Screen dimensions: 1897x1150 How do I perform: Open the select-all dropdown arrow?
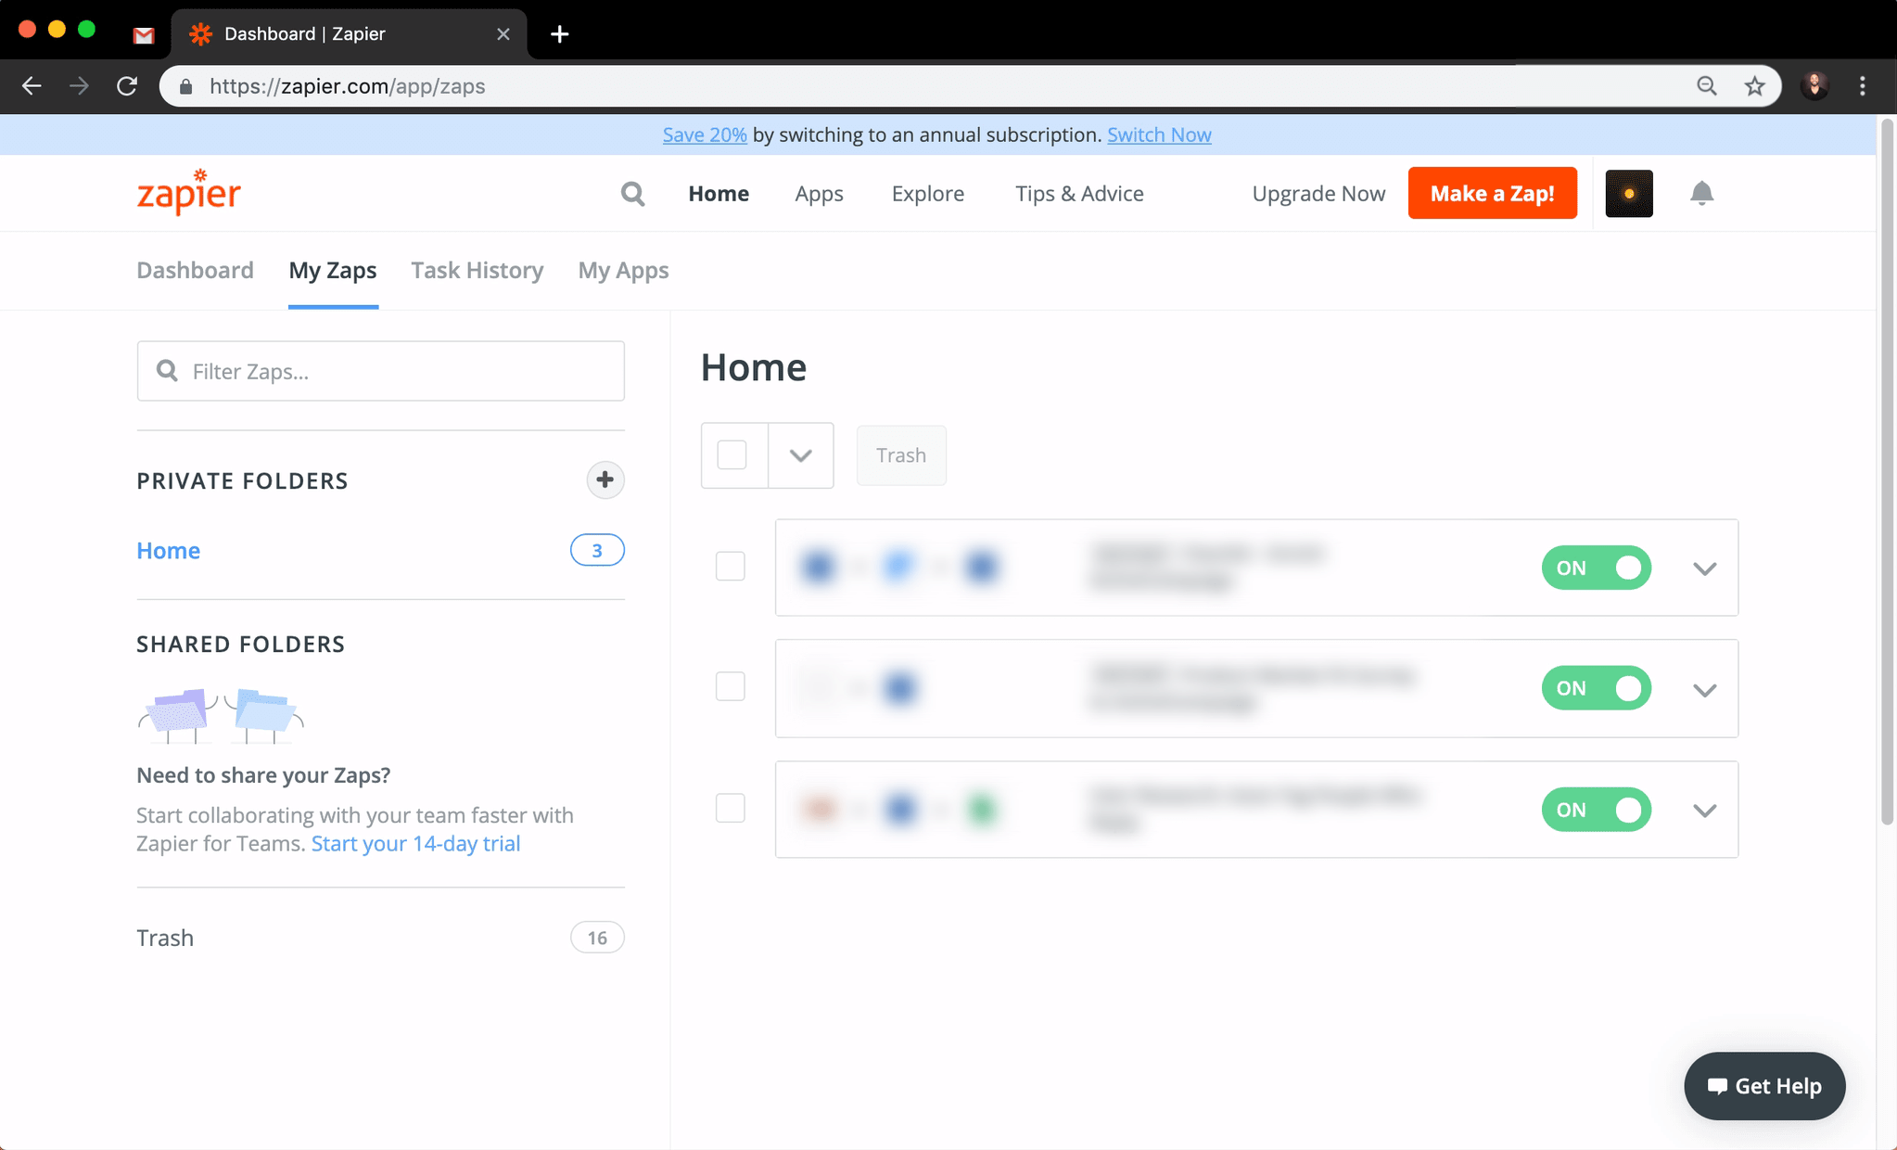pos(800,455)
